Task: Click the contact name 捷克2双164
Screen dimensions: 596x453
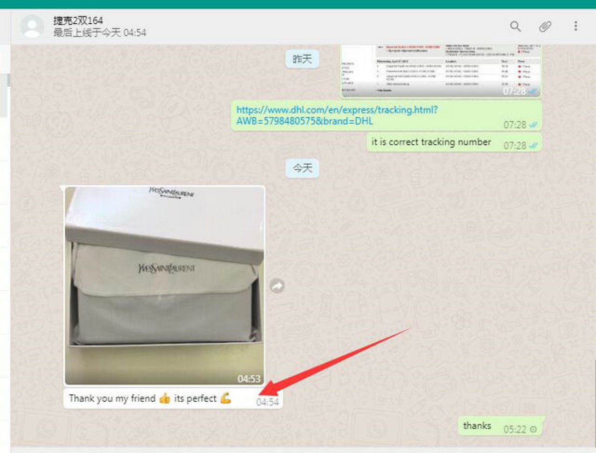Action: (x=78, y=20)
